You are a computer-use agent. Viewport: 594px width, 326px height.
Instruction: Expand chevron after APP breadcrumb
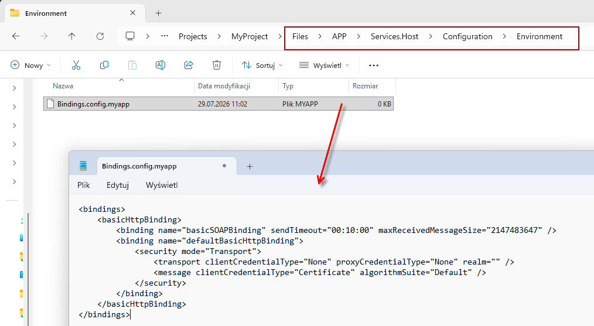[x=359, y=36]
